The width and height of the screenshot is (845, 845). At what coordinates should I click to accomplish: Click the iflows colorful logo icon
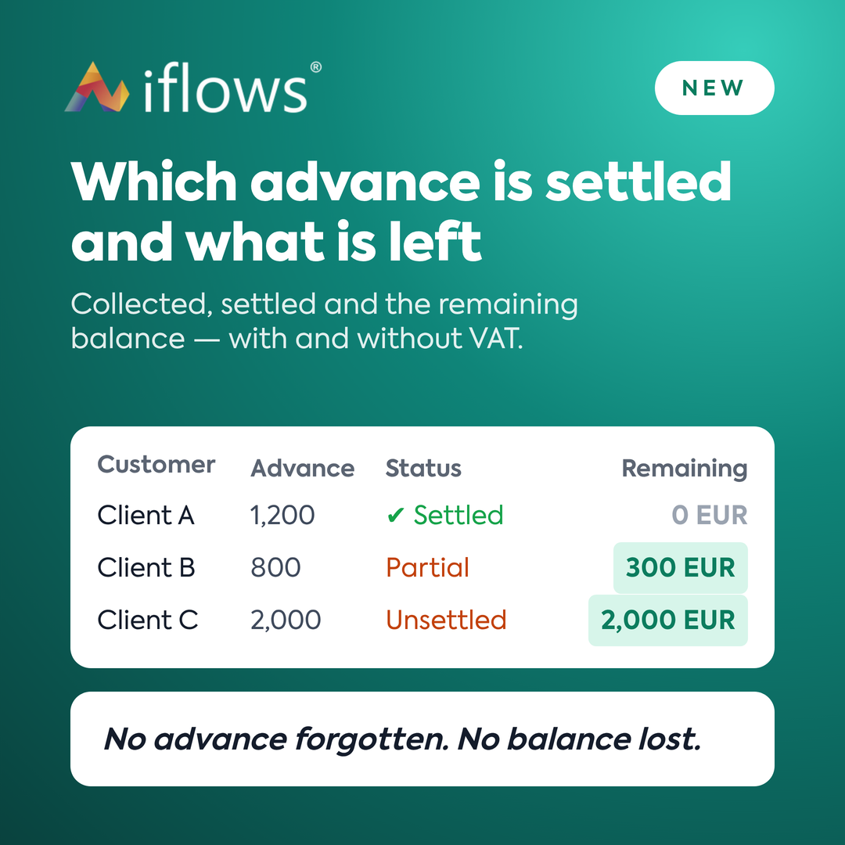click(97, 87)
